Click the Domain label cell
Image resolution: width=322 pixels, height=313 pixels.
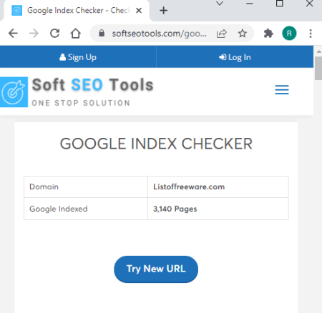(86, 187)
